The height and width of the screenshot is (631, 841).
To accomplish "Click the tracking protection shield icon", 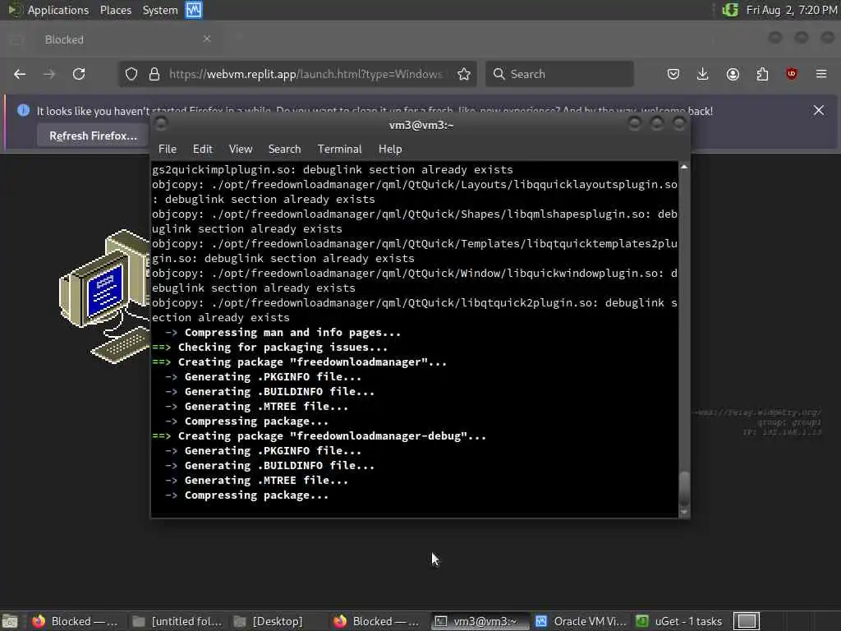I will 131,74.
